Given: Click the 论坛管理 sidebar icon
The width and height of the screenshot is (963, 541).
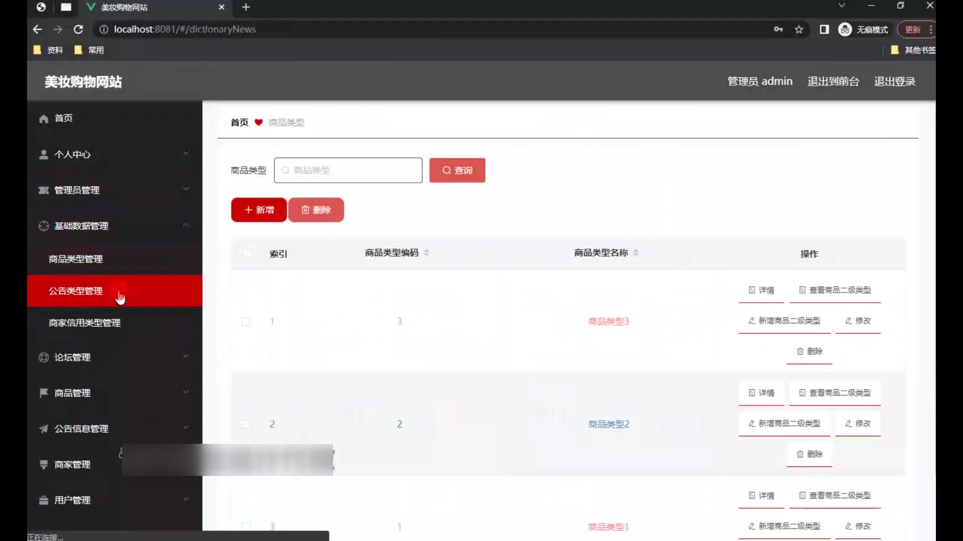Looking at the screenshot, I should point(44,357).
